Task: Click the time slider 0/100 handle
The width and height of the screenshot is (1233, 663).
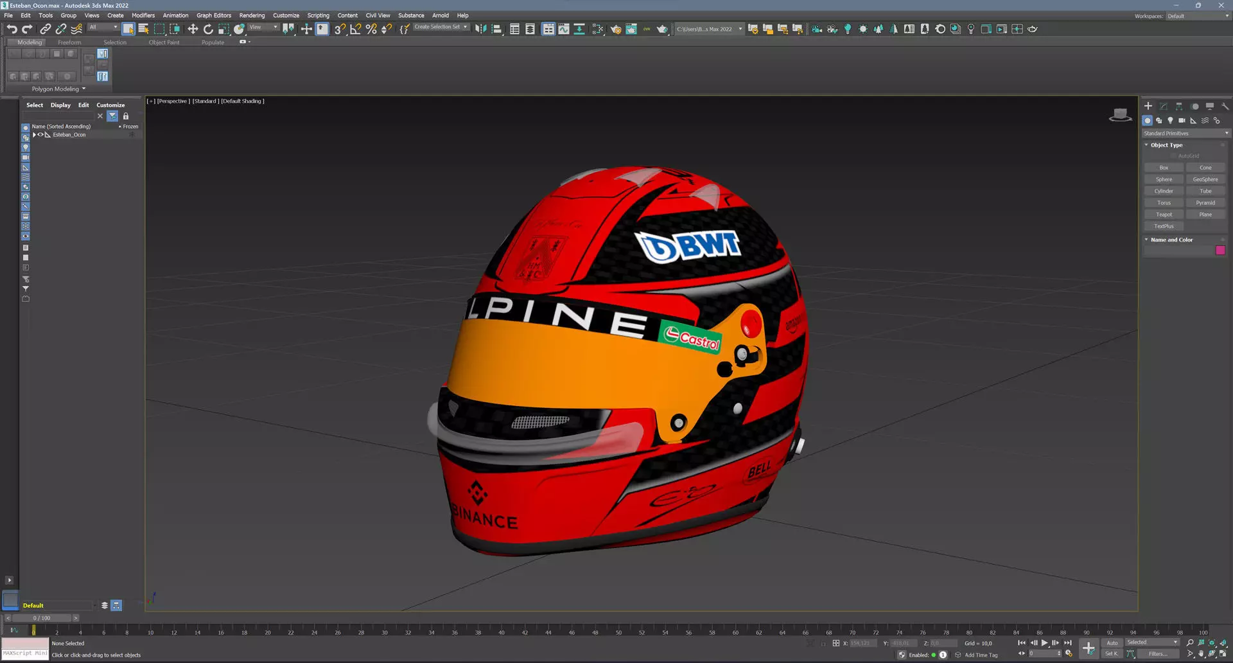Action: click(42, 618)
